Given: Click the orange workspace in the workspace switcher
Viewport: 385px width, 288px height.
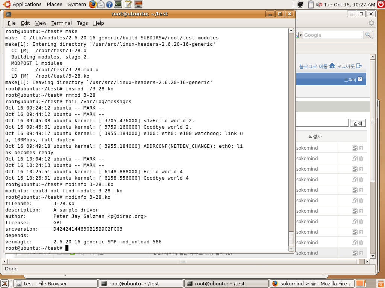Looking at the screenshot, I should pos(361,283).
